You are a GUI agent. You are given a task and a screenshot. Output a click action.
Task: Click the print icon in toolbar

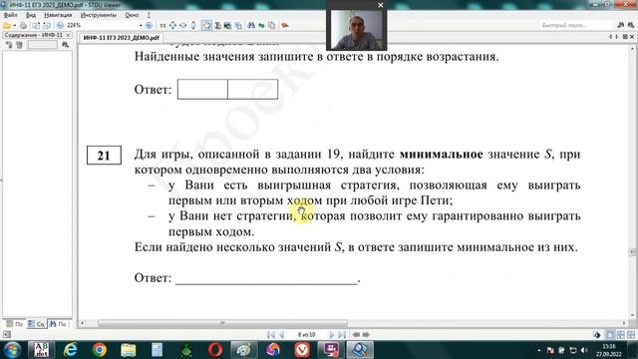coord(24,25)
